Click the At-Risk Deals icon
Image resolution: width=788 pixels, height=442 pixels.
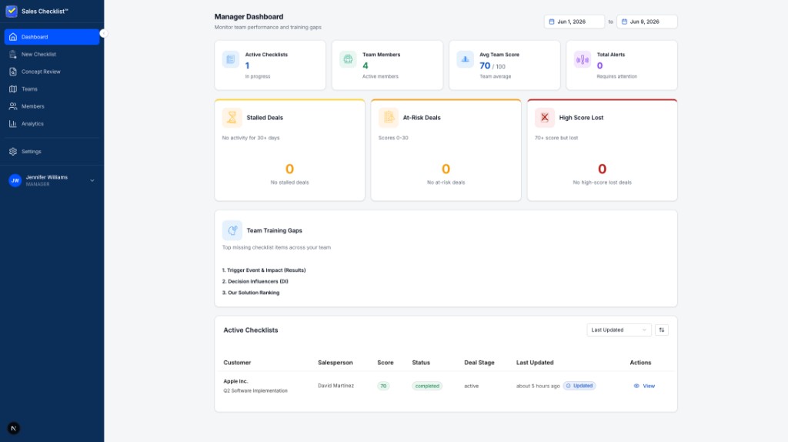point(389,118)
